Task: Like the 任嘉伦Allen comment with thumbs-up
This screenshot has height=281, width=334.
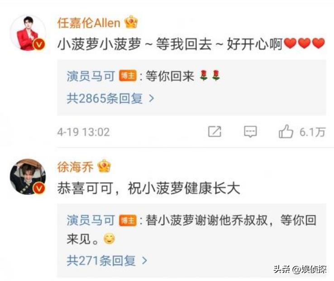Action: click(x=286, y=131)
